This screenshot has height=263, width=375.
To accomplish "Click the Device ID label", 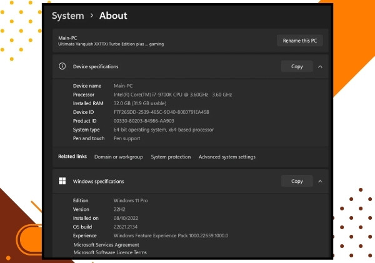I will pyautogui.click(x=83, y=112).
